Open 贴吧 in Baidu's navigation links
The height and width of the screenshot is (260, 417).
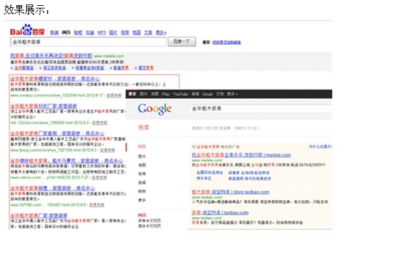tap(78, 32)
